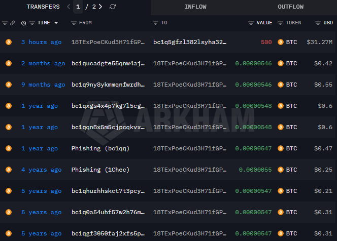Click the Bitcoin chain icon in the 2 months ago row
The width and height of the screenshot is (337, 241).
(9, 63)
